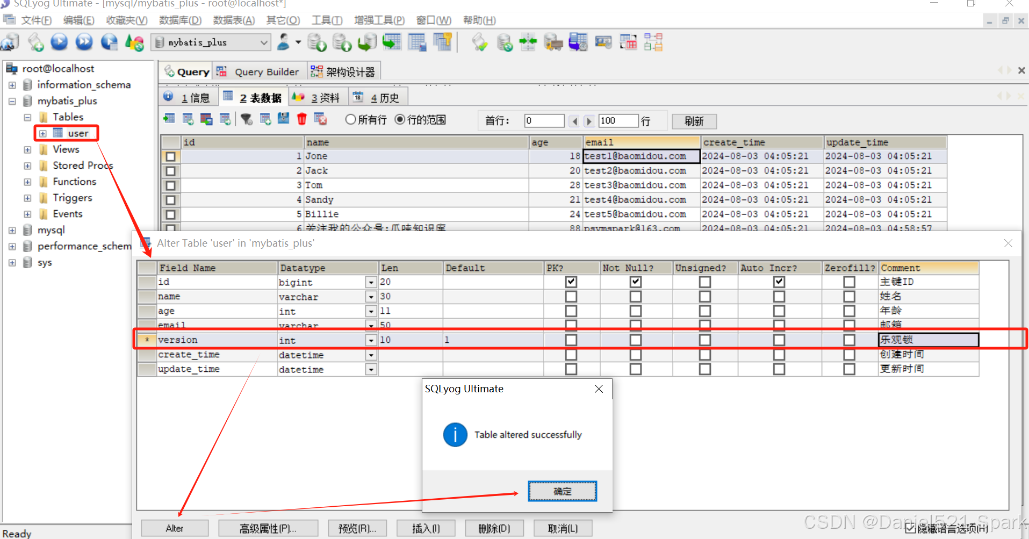Viewport: 1029px width, 539px height.
Task: Switch to the 1 信息 tab
Action: coord(189,97)
